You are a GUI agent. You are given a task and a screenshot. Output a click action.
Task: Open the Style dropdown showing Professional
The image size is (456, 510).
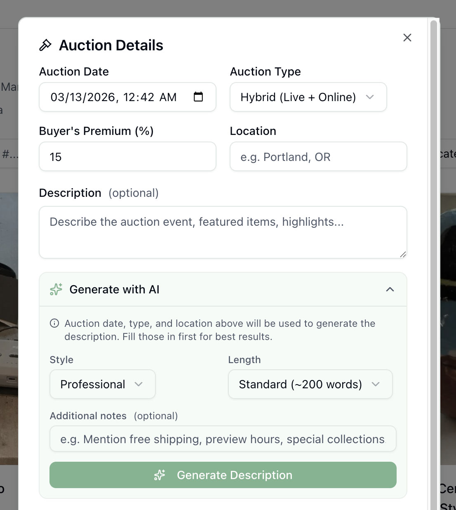coord(102,384)
